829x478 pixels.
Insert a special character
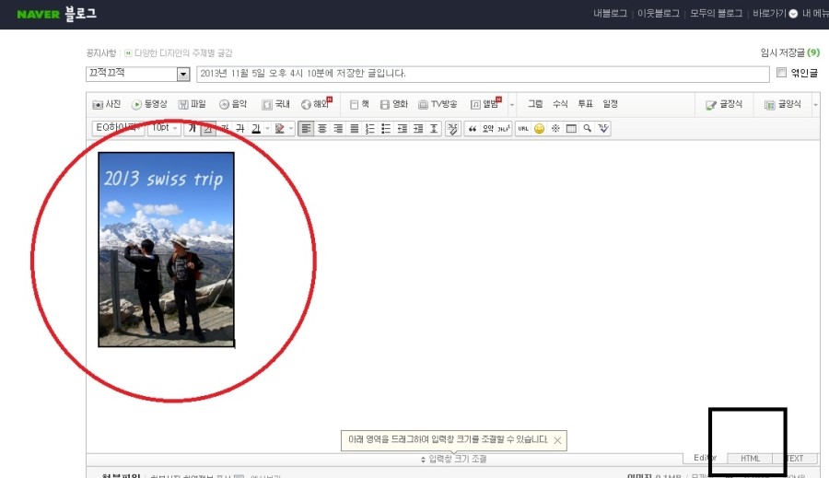(555, 129)
